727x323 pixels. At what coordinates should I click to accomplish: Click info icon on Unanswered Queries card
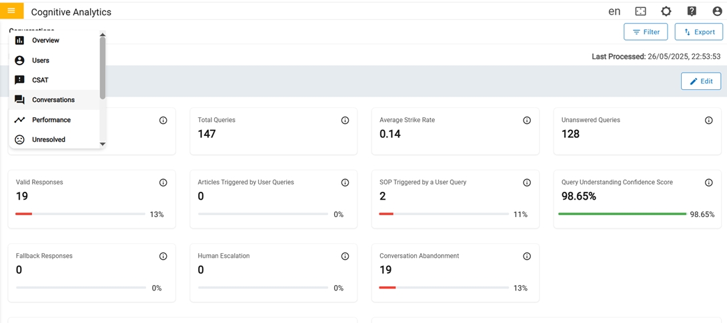pyautogui.click(x=708, y=121)
